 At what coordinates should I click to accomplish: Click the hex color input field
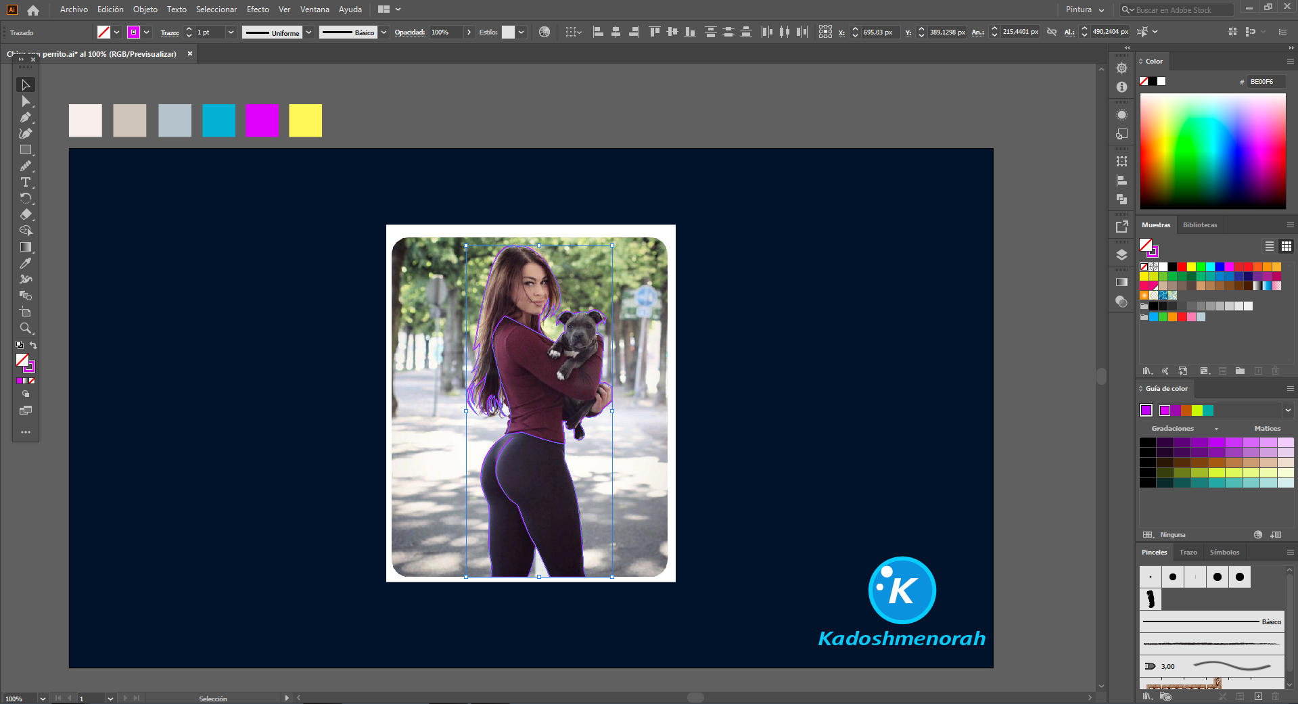pyautogui.click(x=1266, y=81)
